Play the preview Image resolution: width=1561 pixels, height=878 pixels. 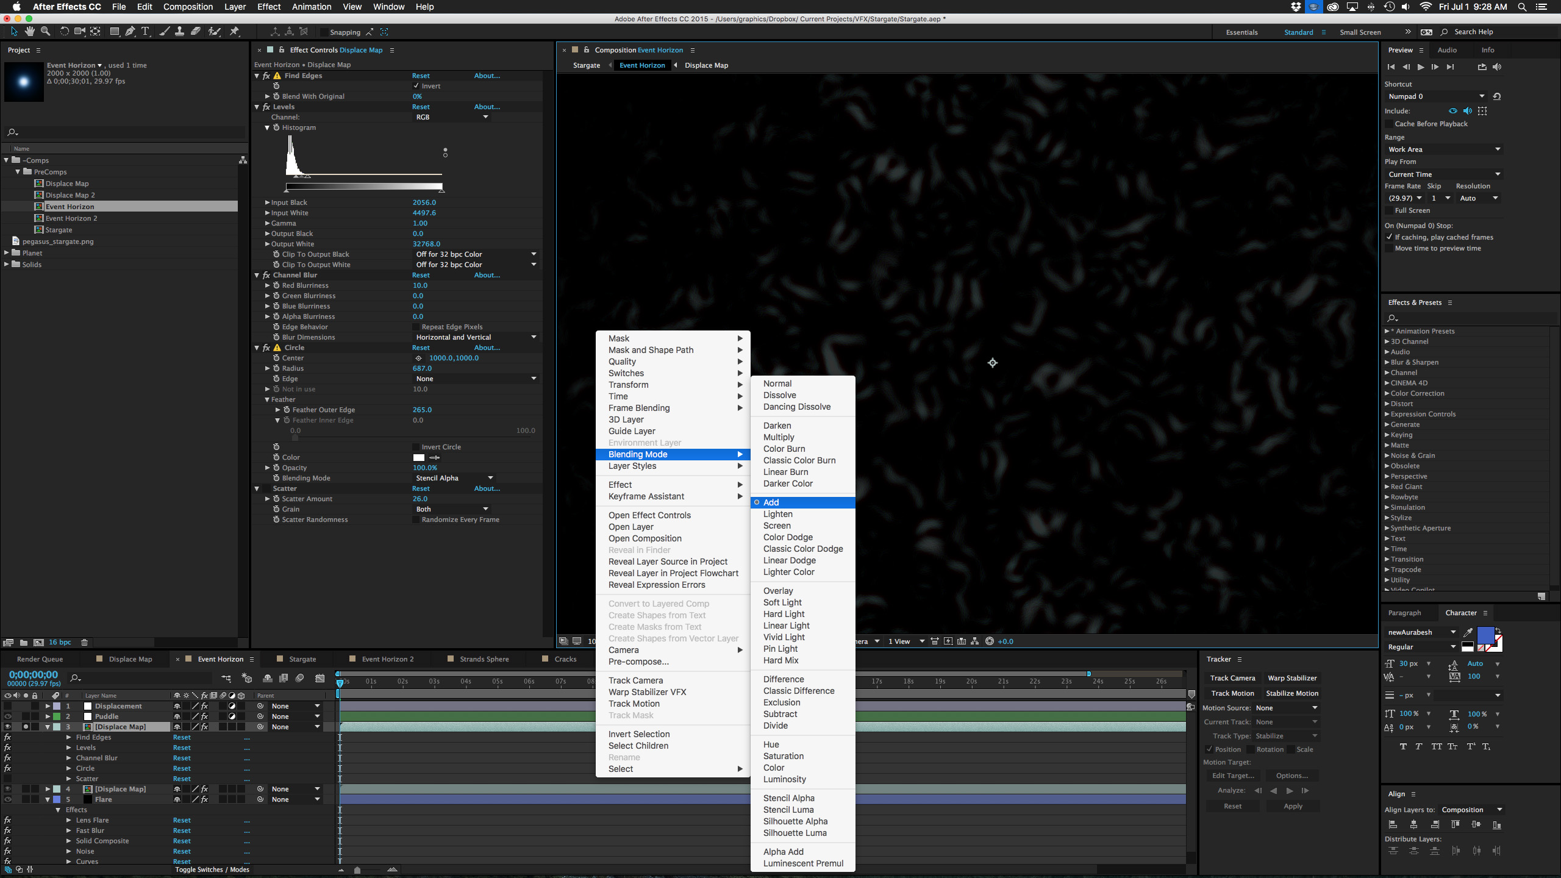(x=1420, y=67)
